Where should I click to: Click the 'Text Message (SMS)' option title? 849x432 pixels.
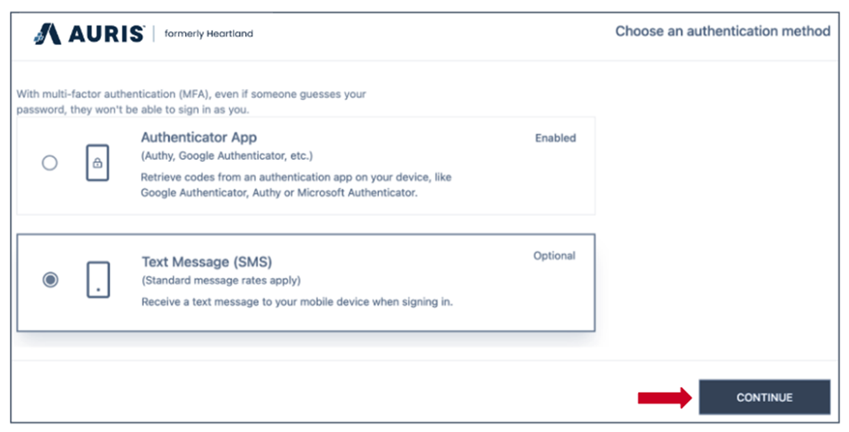pos(207,262)
